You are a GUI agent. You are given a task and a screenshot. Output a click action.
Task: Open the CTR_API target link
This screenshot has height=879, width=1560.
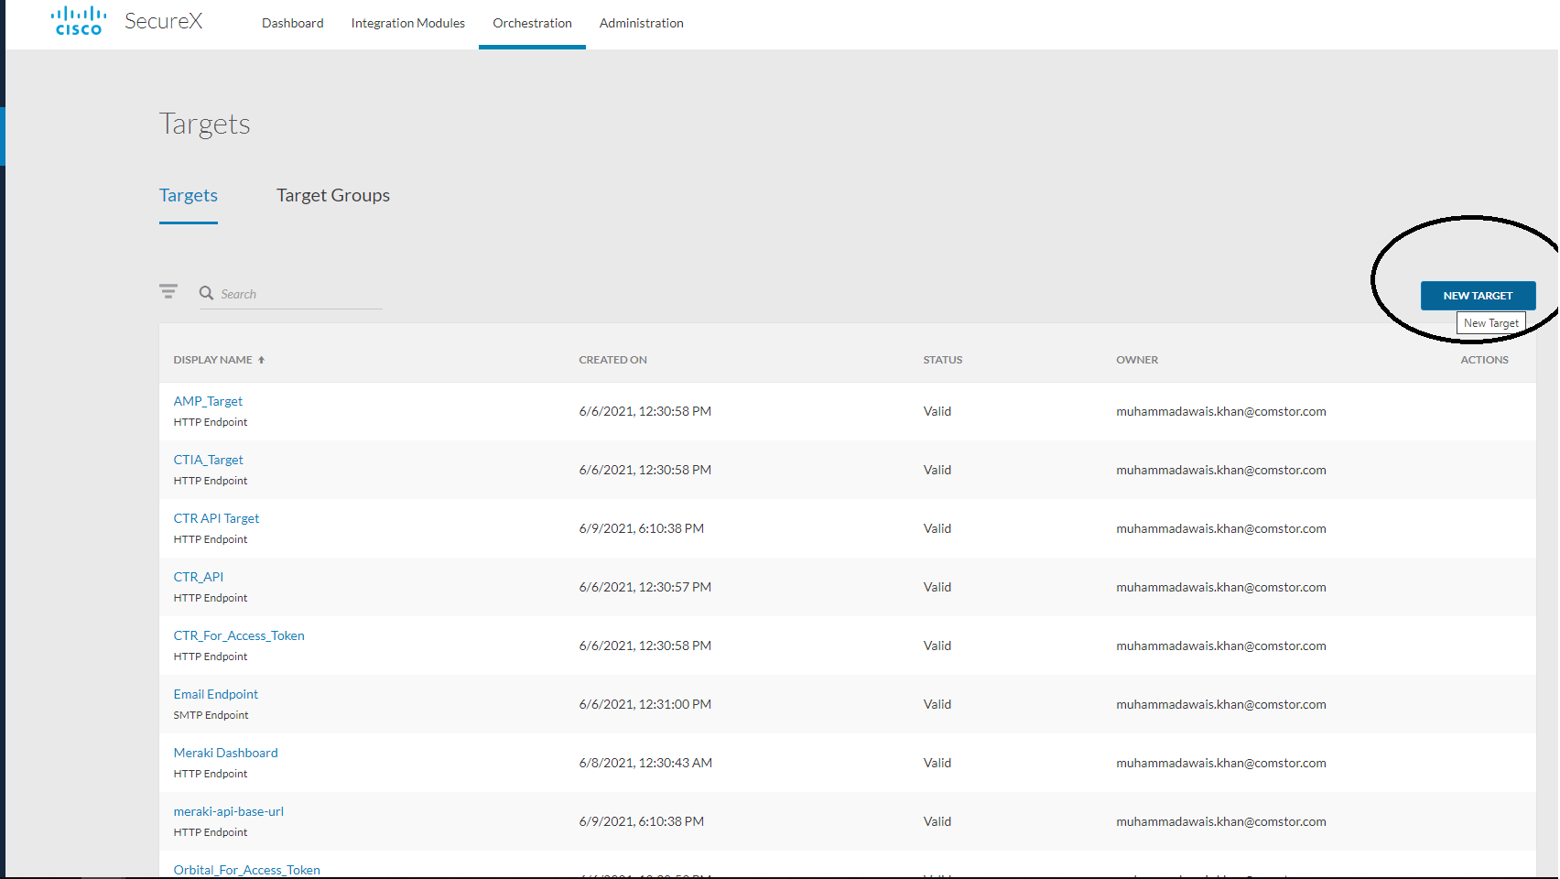(199, 577)
